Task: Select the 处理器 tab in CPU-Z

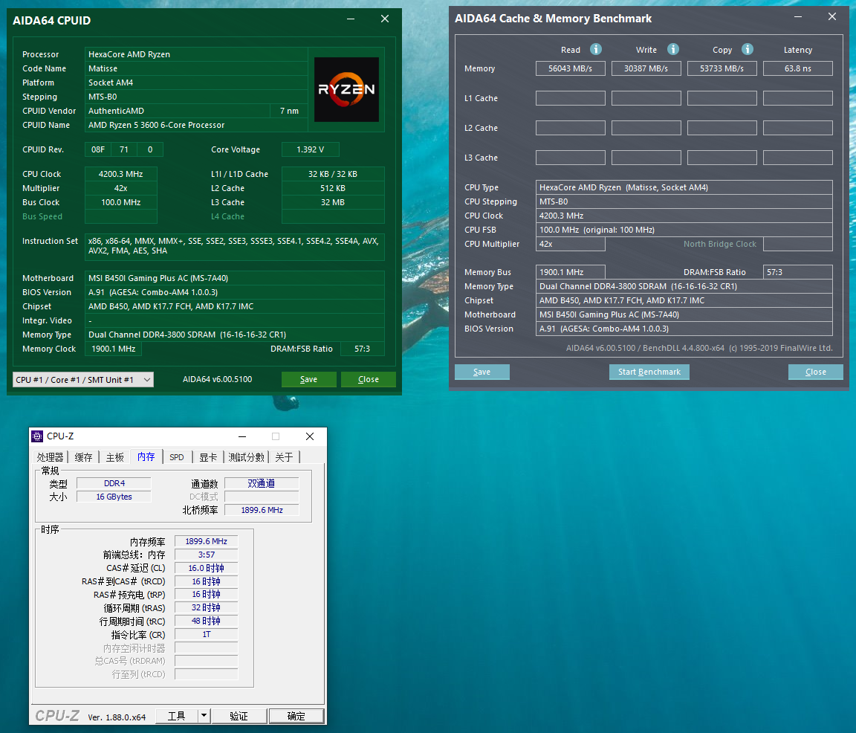Action: [50, 456]
